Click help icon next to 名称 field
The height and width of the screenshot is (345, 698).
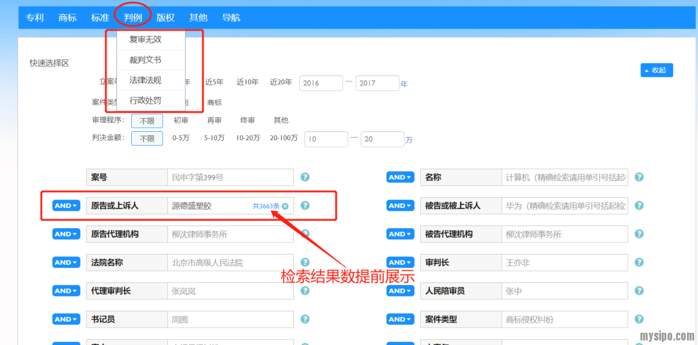point(639,177)
